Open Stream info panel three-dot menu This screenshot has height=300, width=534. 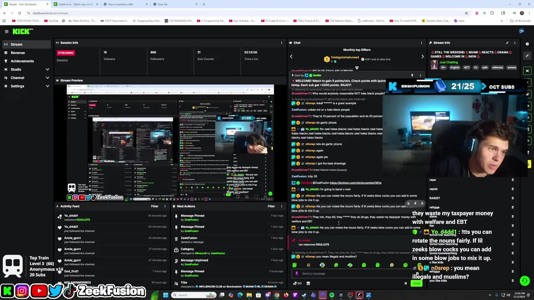click(x=514, y=42)
